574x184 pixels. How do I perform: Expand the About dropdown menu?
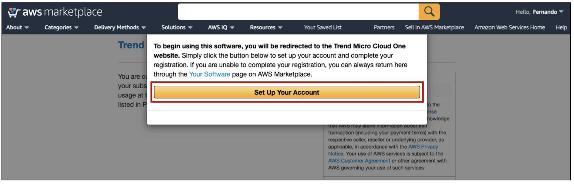point(18,27)
